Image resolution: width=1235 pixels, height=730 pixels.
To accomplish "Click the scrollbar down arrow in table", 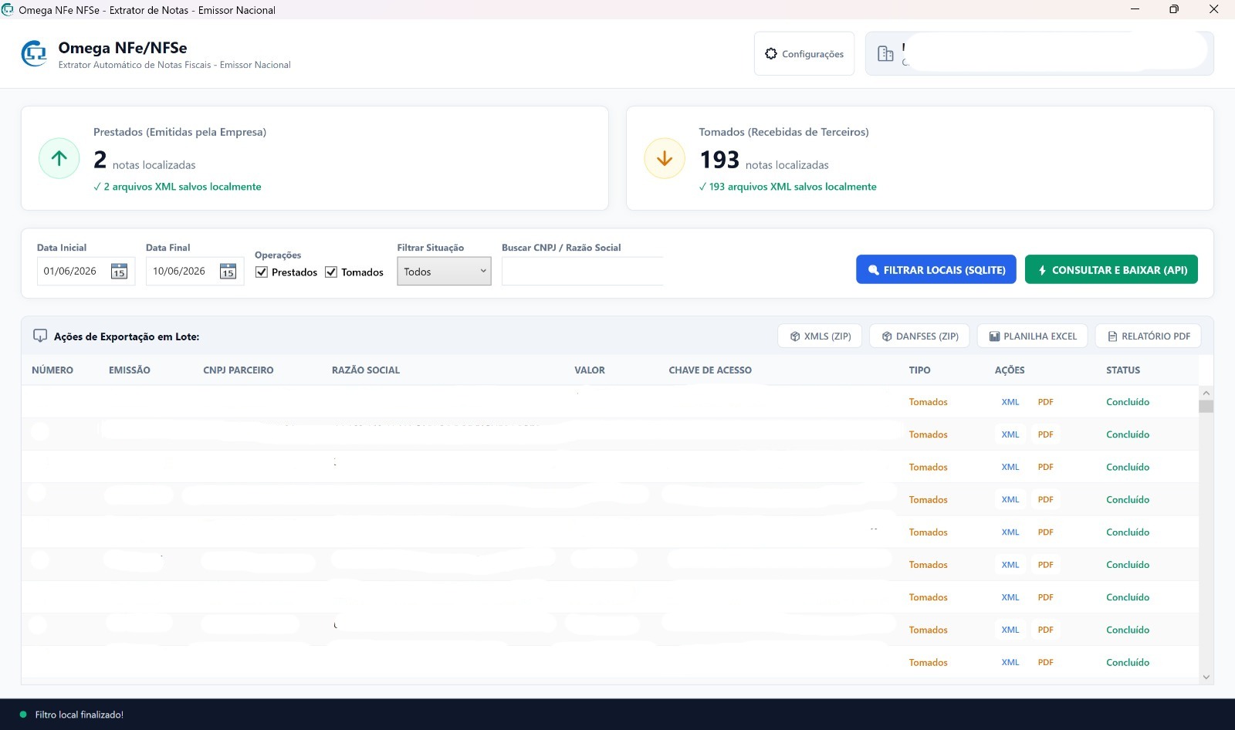I will (1206, 677).
